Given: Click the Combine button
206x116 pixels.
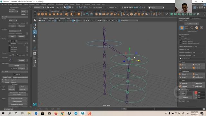Looking at the screenshot, I should pos(185,65).
